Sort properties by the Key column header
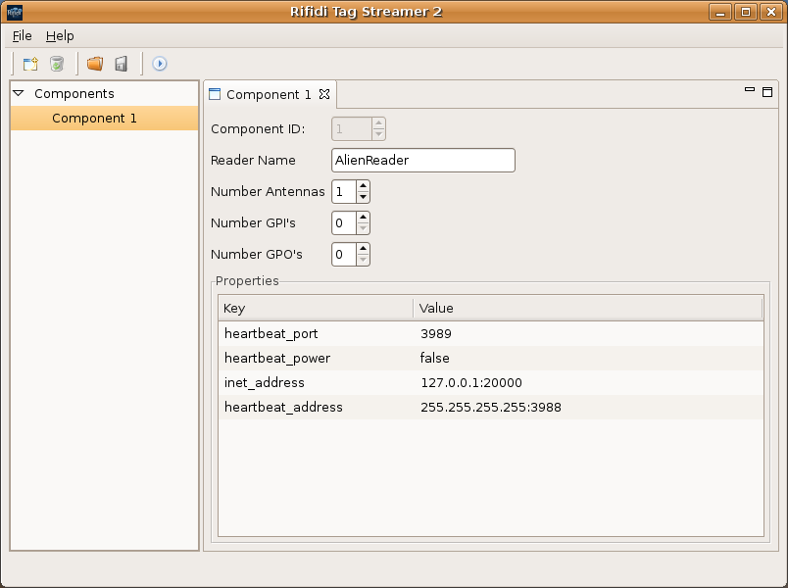788x588 pixels. [x=315, y=309]
